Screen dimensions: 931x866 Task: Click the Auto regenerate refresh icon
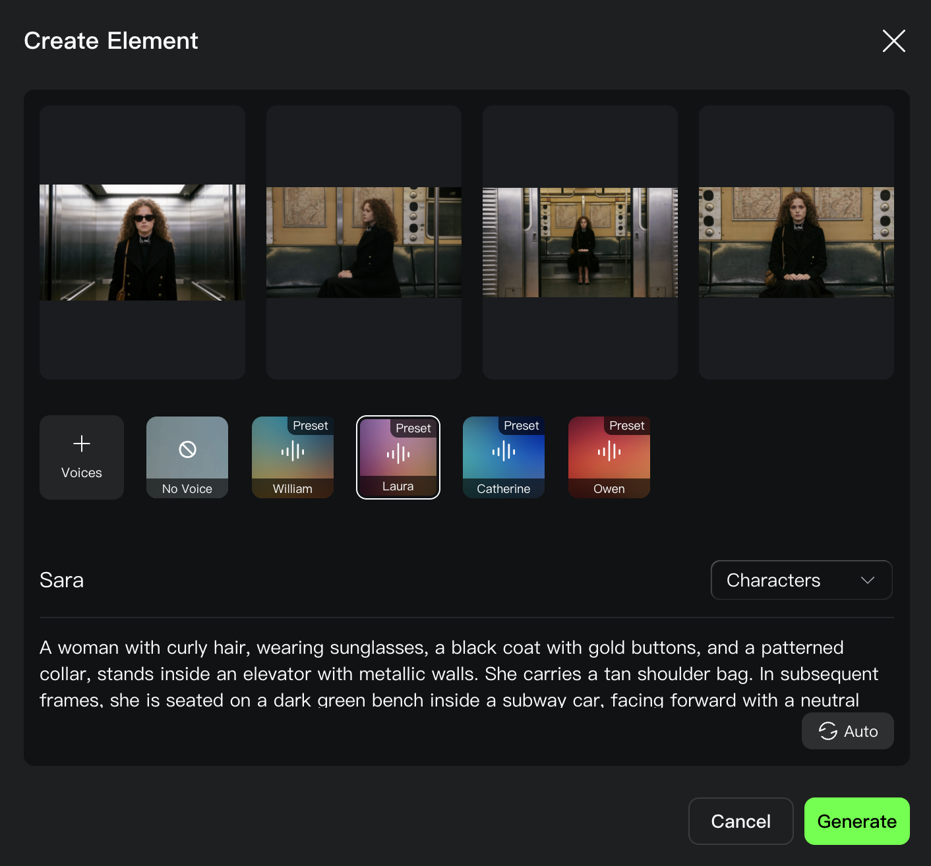click(828, 731)
